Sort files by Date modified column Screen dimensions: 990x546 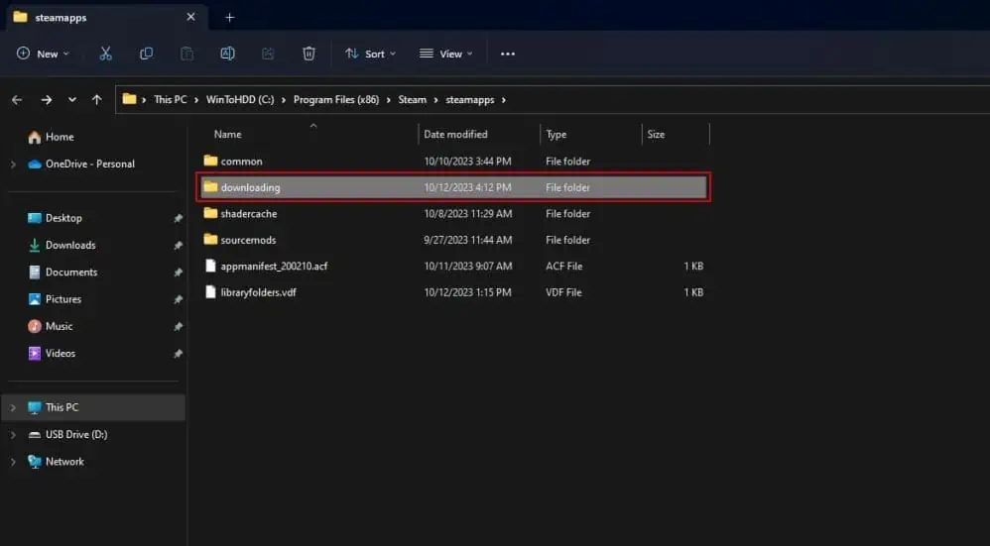(455, 134)
